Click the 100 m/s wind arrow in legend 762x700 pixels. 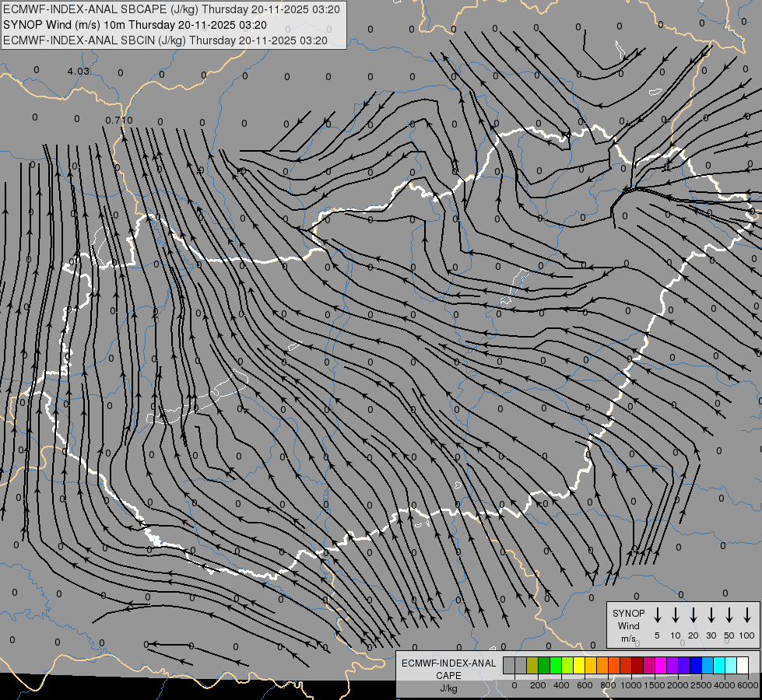tap(747, 615)
